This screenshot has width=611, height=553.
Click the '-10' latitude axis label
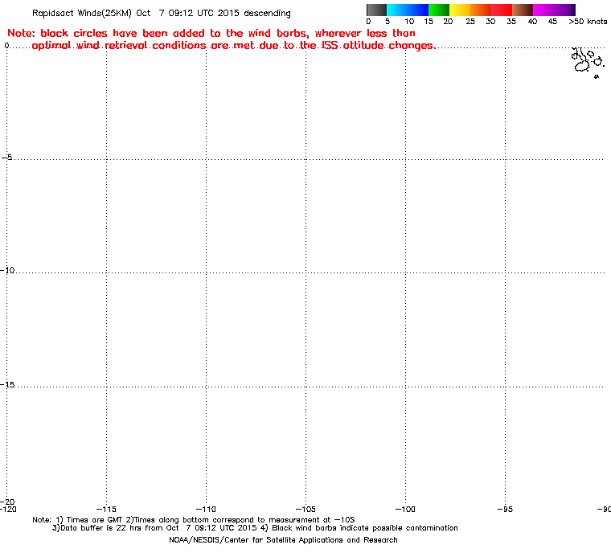[x=7, y=270]
